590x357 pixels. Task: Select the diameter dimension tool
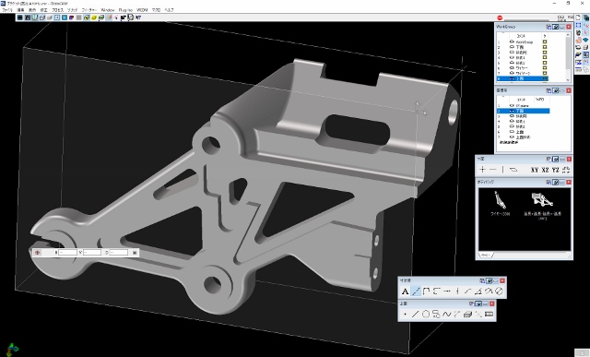[499, 292]
